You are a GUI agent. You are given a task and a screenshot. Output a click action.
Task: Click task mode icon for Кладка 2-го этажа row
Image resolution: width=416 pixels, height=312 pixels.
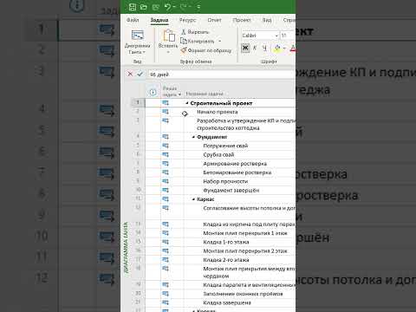tap(166, 260)
